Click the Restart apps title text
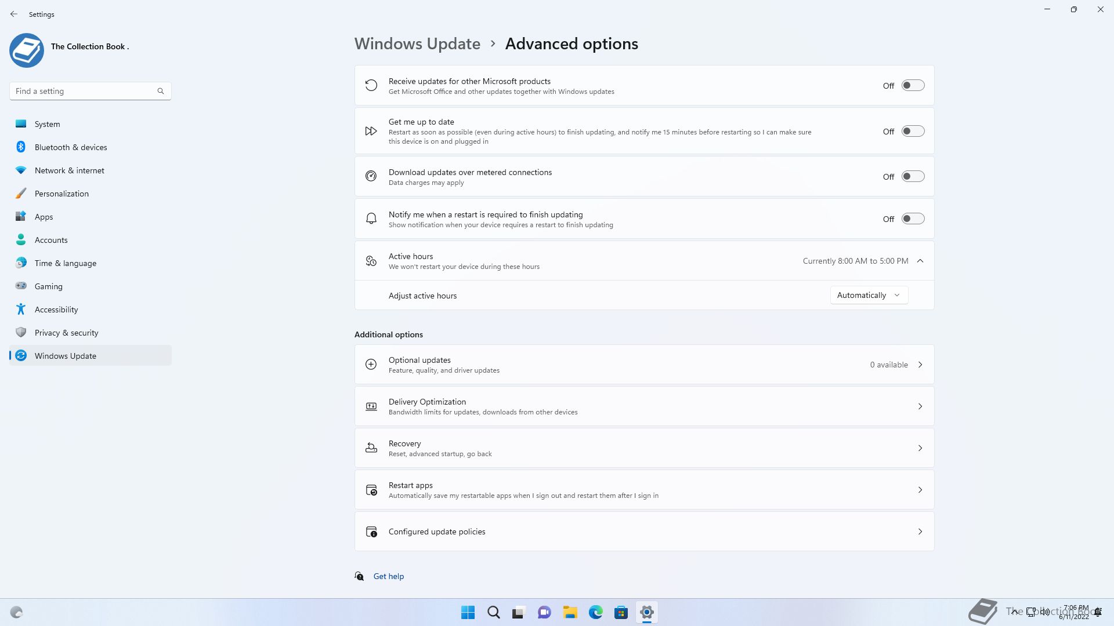 coord(410,485)
